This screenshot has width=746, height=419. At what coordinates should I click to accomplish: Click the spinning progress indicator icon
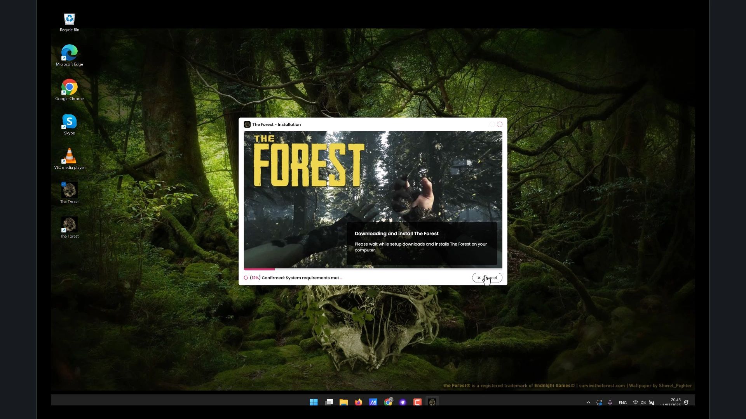tap(246, 278)
